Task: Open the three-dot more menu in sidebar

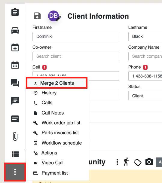Action: click(15, 172)
